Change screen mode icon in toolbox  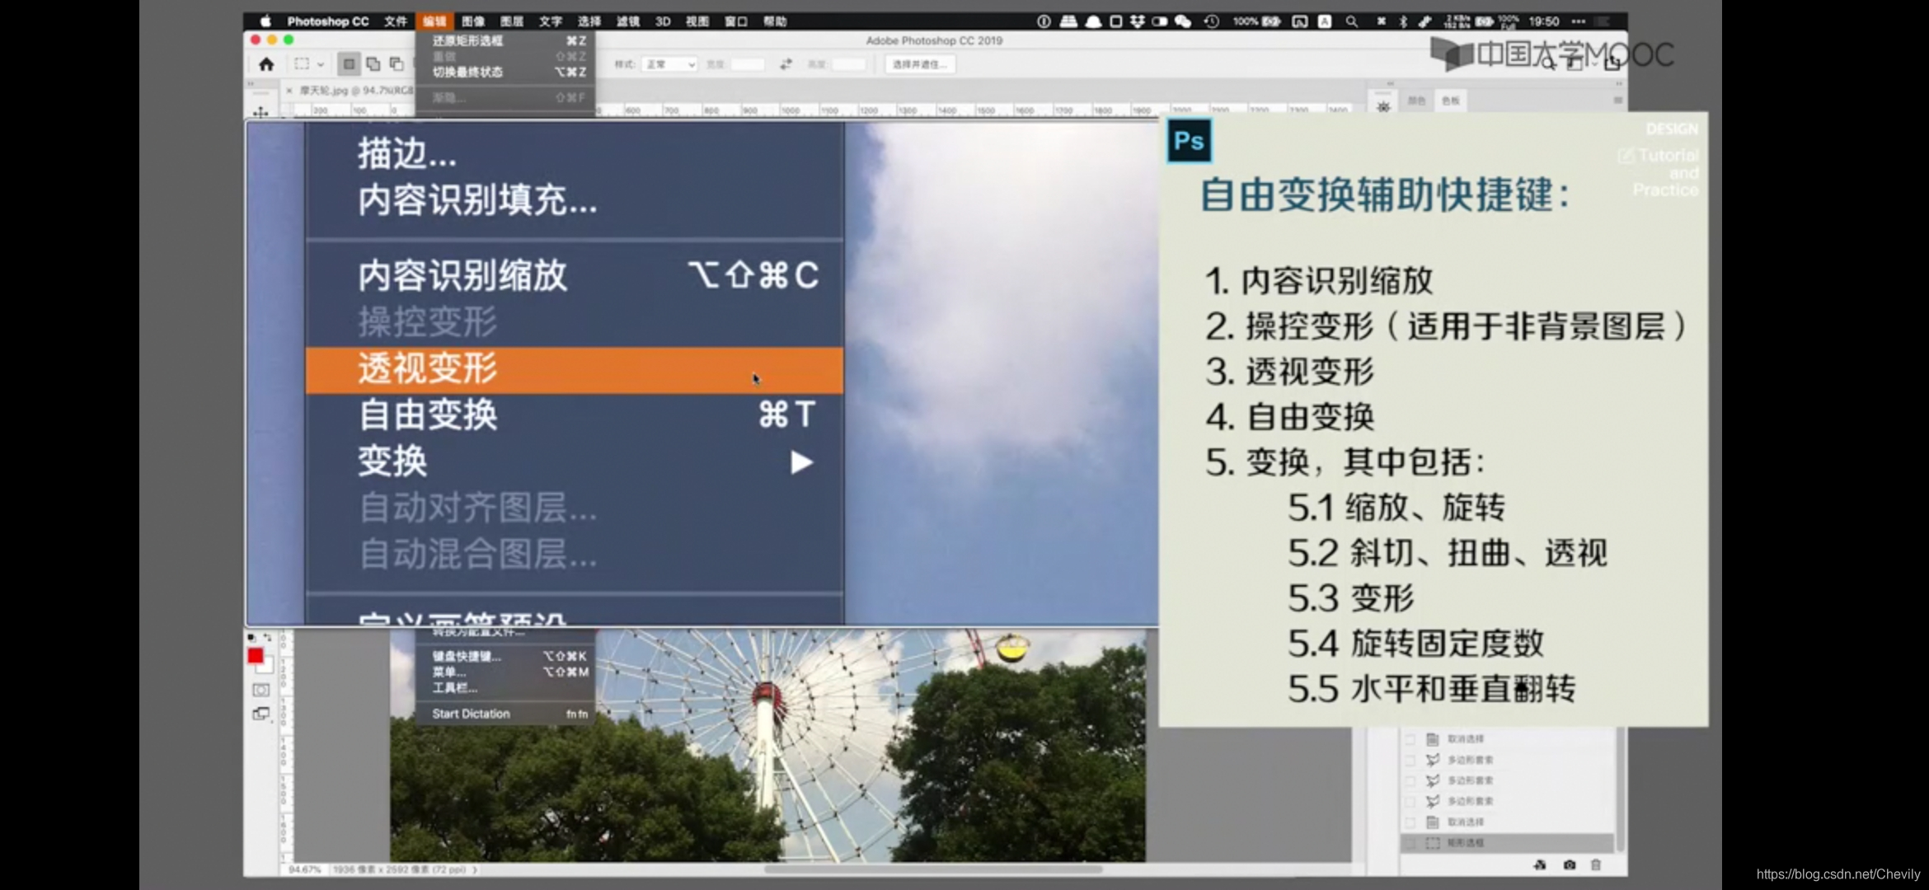pos(260,714)
